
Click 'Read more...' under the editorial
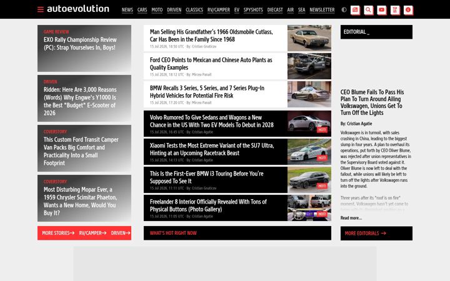[351, 218]
